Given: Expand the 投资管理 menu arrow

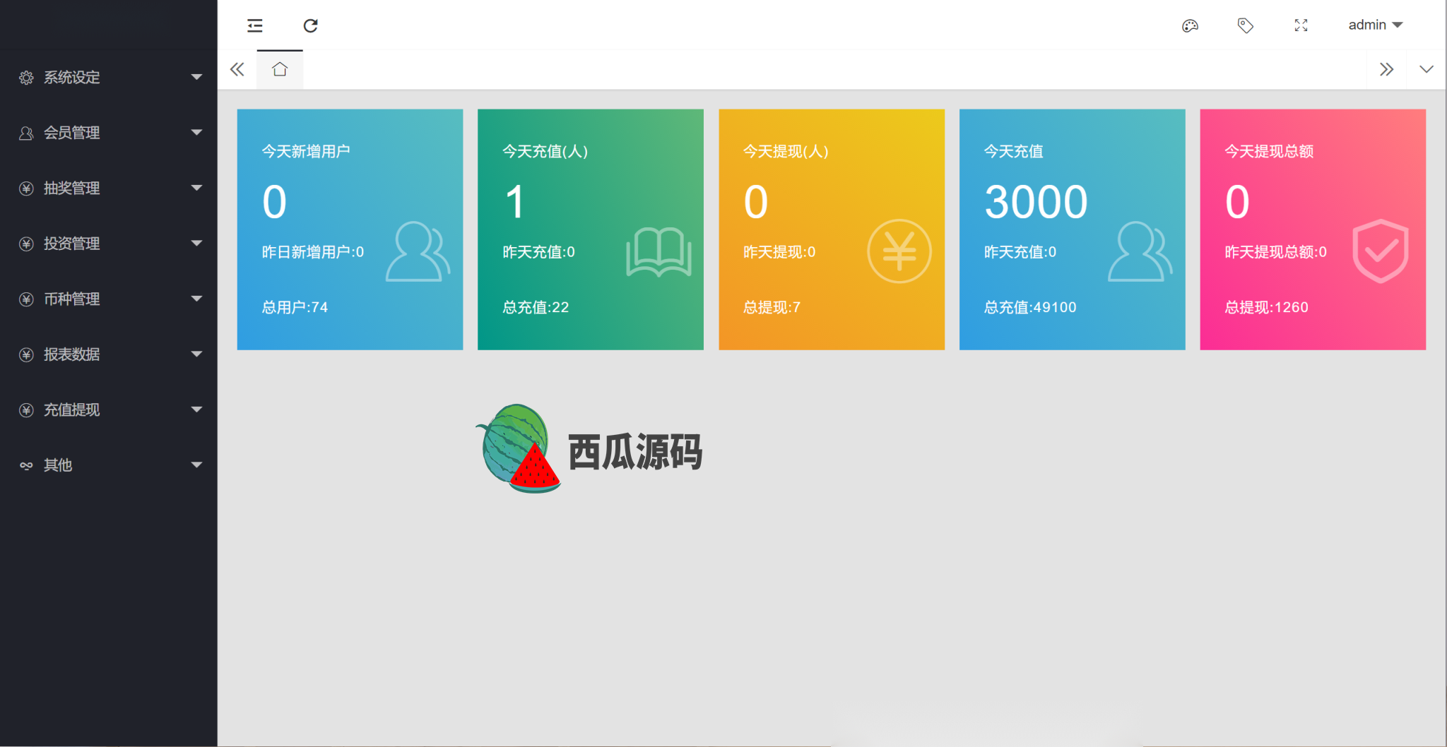Looking at the screenshot, I should click(x=196, y=243).
